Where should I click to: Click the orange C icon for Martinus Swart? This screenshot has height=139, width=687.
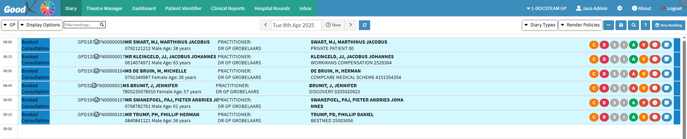point(594,45)
